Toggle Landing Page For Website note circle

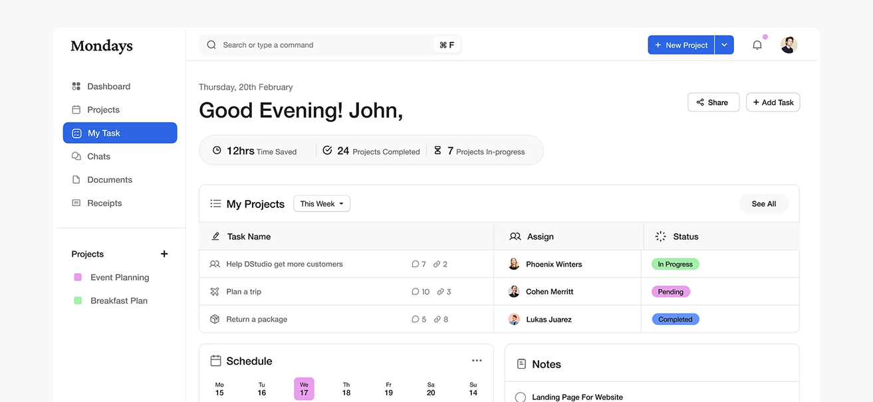coord(521,397)
